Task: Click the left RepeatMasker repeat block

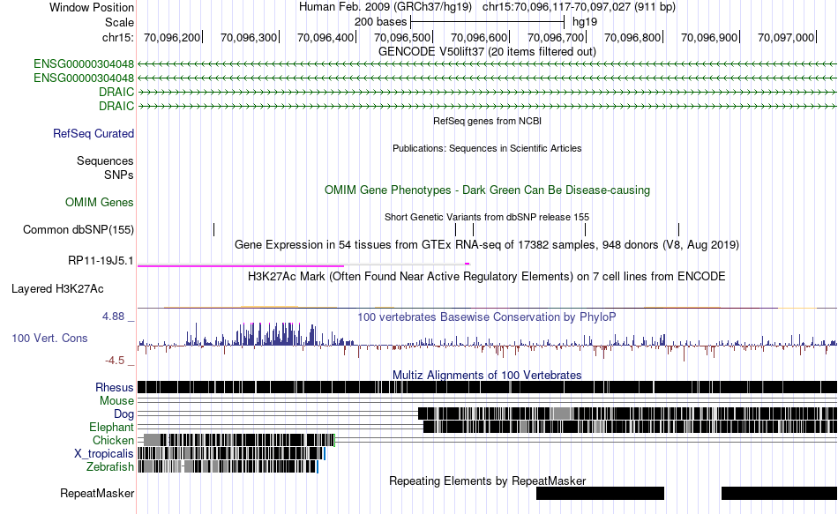Action: [600, 493]
